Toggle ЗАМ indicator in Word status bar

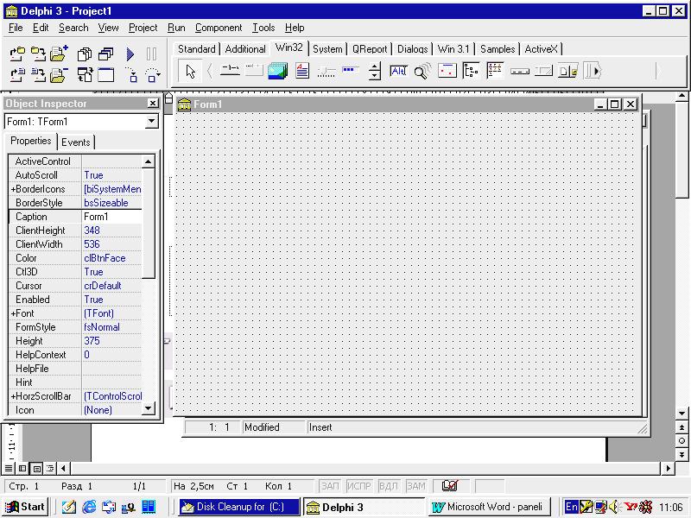click(416, 486)
